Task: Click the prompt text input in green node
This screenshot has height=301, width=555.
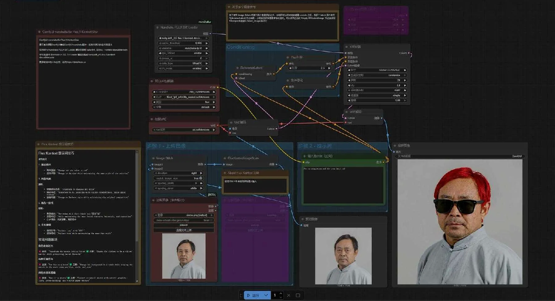Action: 343,184
